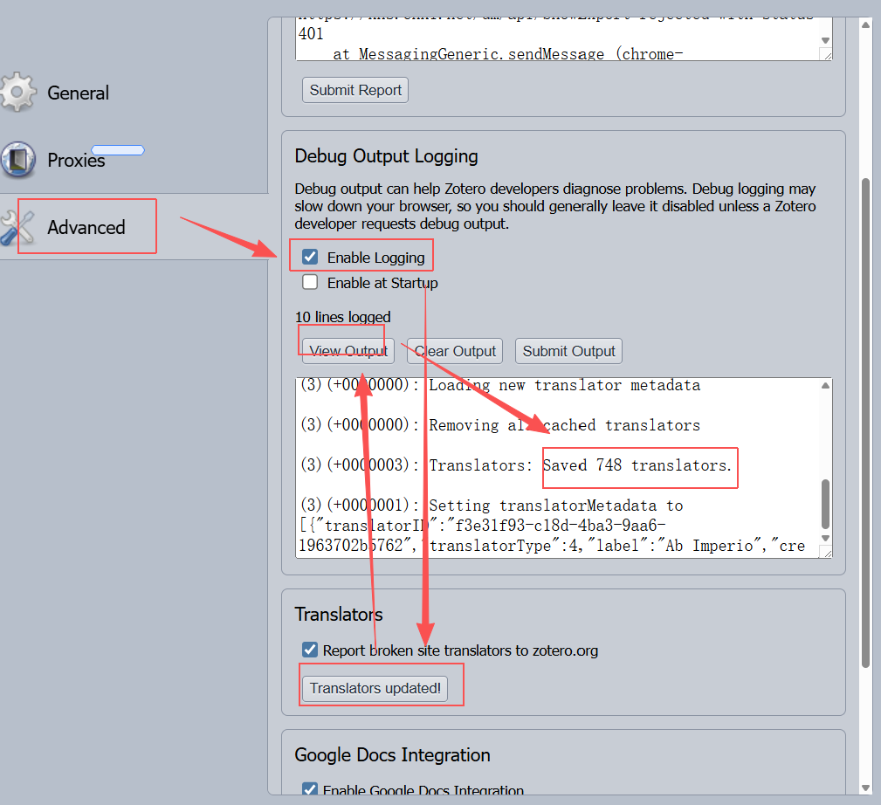This screenshot has width=881, height=805.
Task: Toggle Report broken site translators checkbox
Action: click(310, 650)
